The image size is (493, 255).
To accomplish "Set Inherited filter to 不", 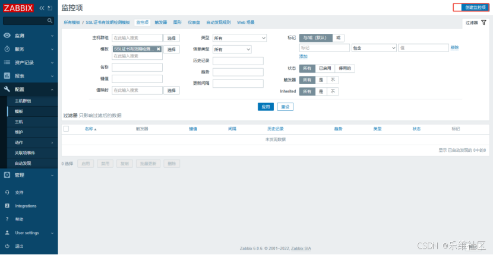I will click(x=333, y=91).
